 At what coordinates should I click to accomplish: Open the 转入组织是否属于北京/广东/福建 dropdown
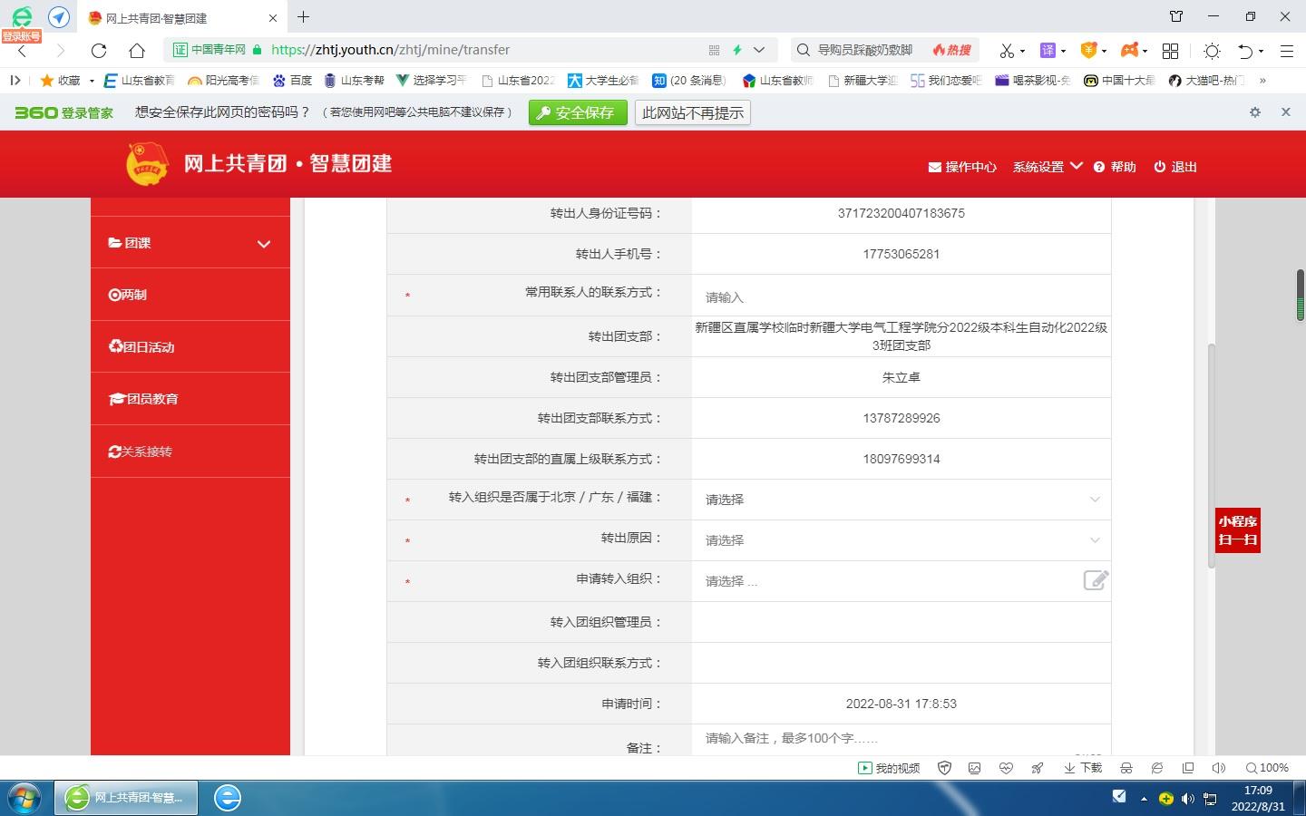click(x=901, y=500)
